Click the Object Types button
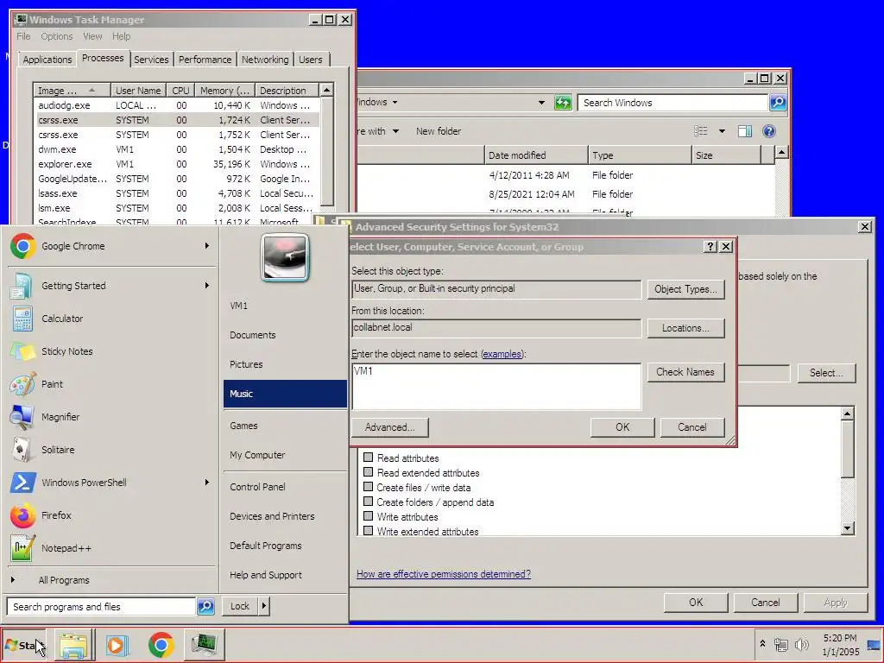The width and height of the screenshot is (884, 663). [x=685, y=289]
